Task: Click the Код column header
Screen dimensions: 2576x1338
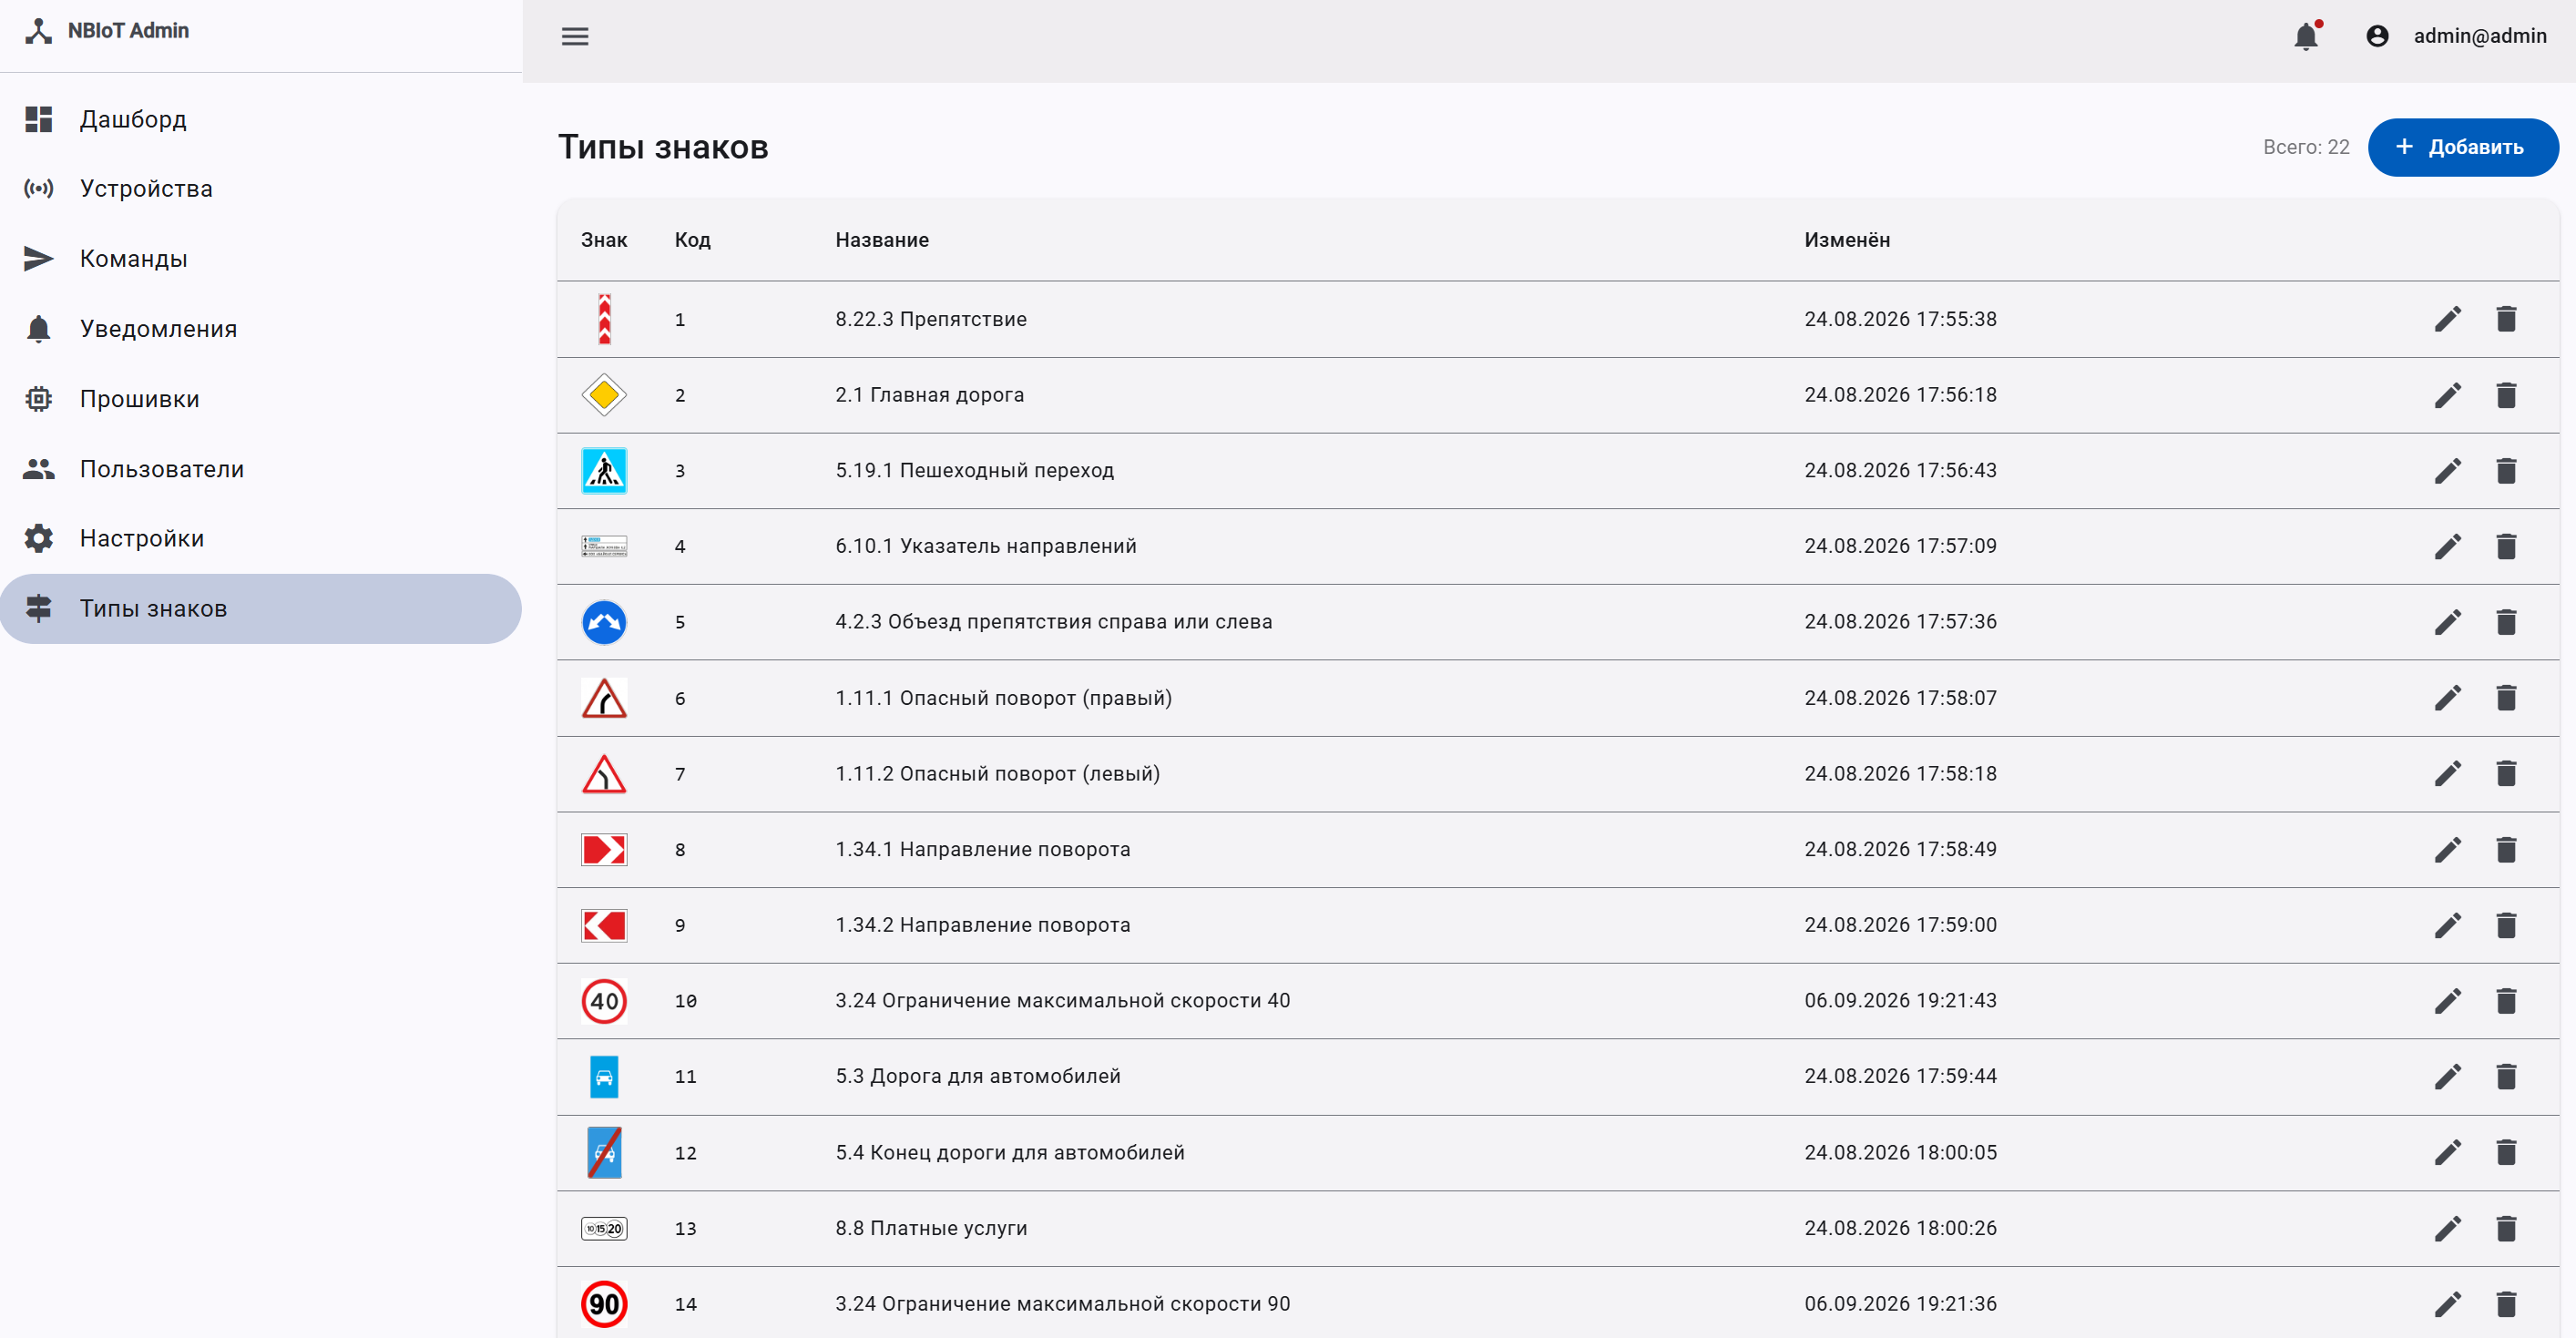Action: 692,240
